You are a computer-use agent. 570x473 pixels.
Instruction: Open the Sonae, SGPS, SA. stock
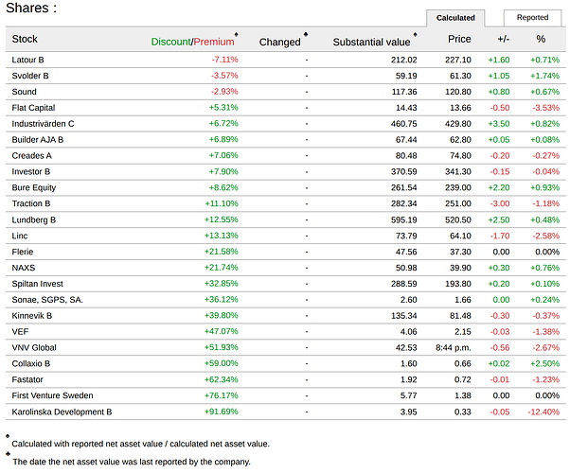pos(47,300)
